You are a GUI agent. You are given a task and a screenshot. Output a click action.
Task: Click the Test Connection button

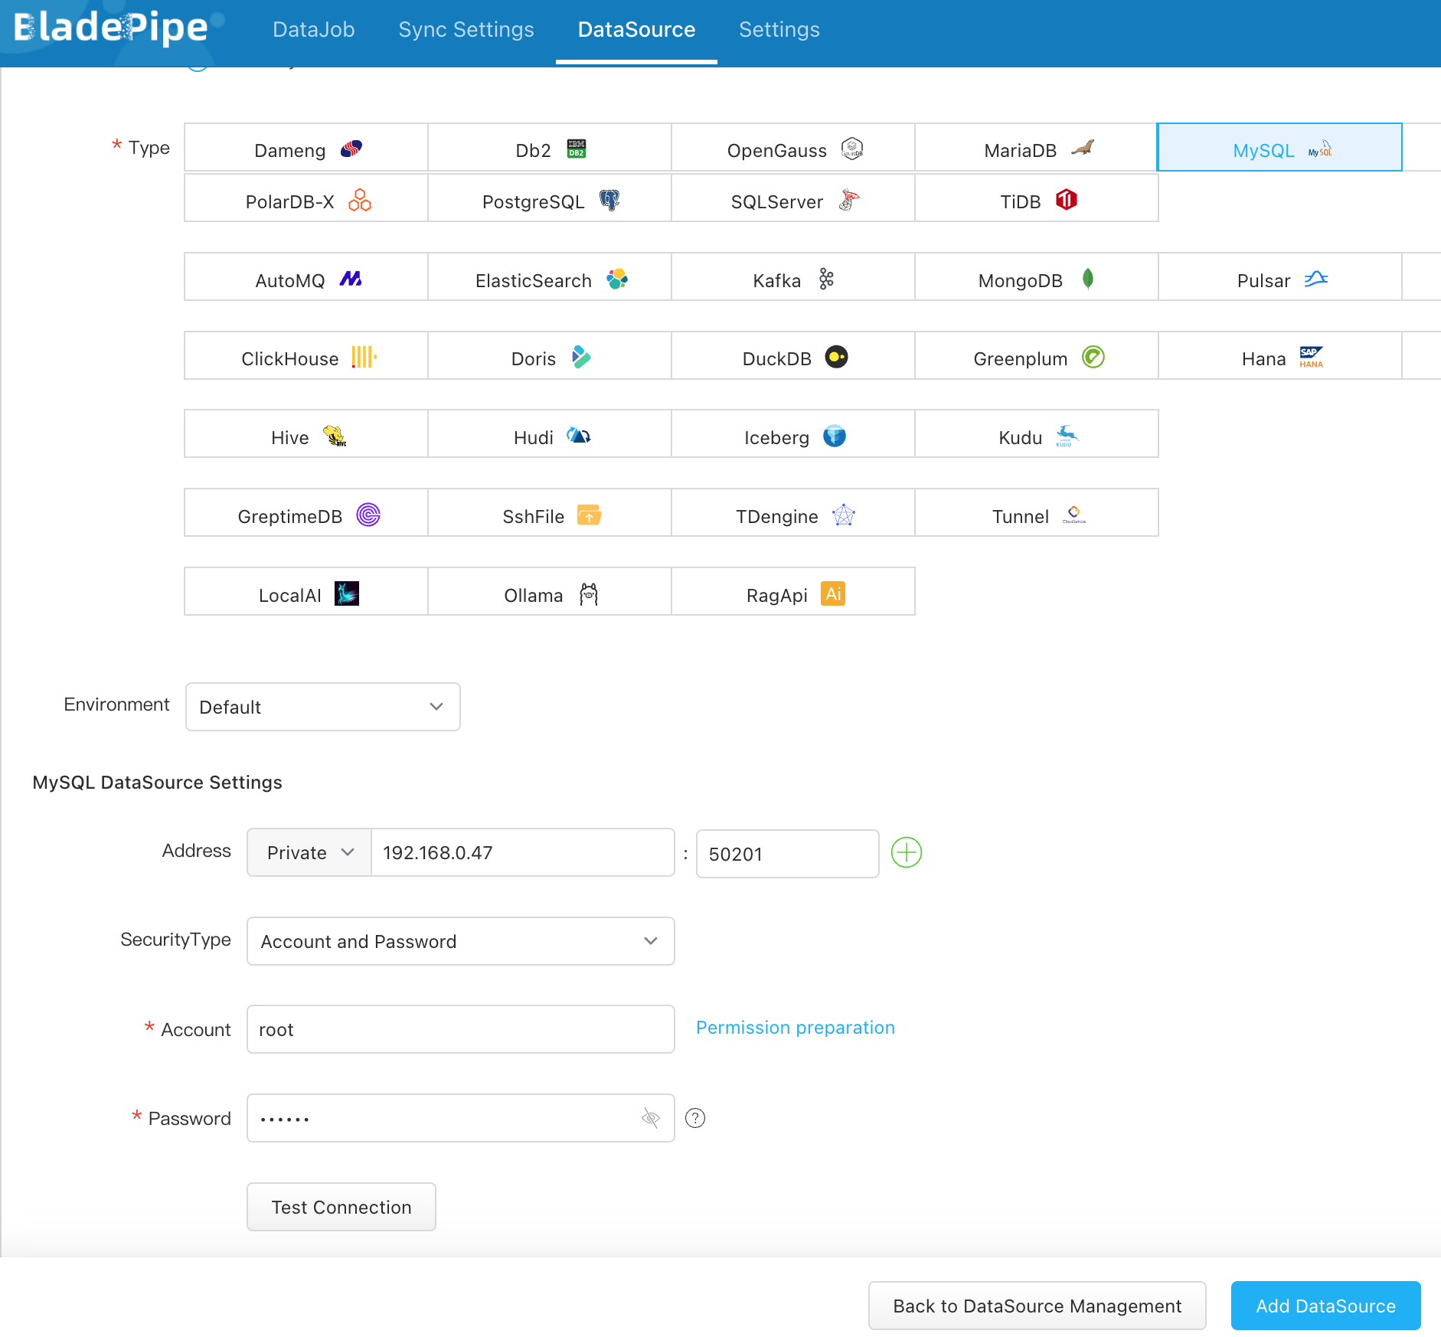coord(341,1207)
